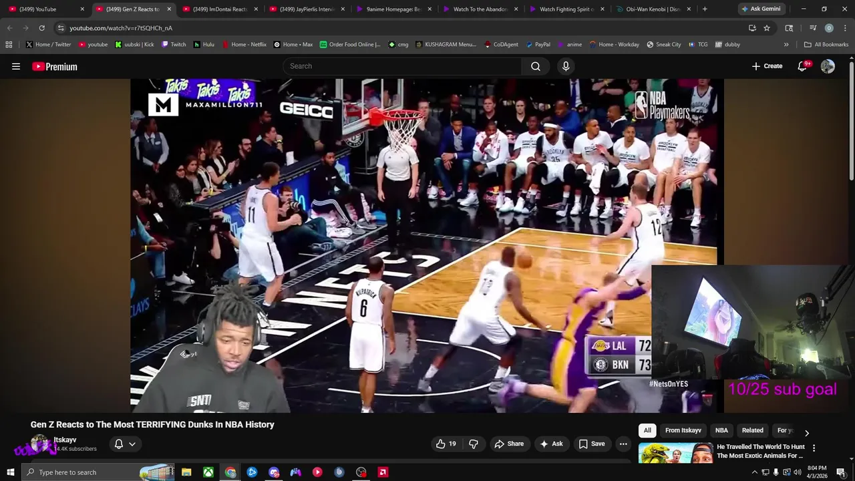The image size is (855, 481).
Task: Dislike the video with thumbs down
Action: [x=474, y=444]
